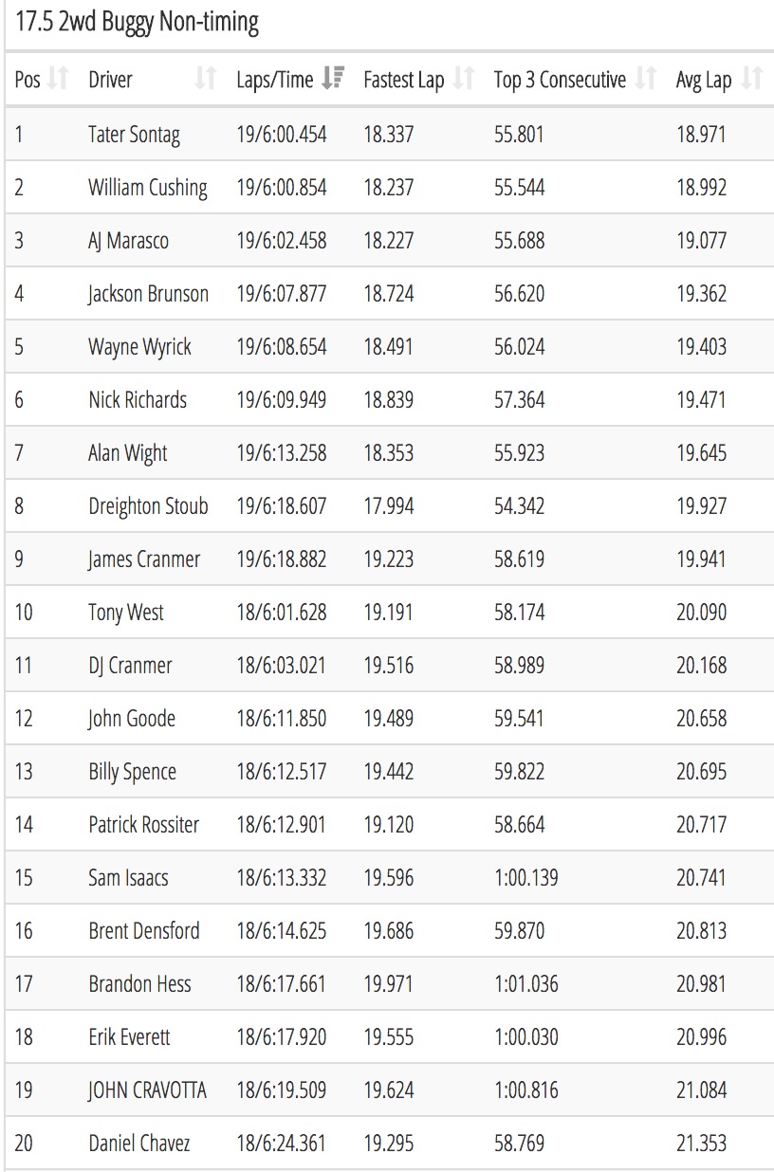The height and width of the screenshot is (1172, 774).
Task: Open driver Tater Sontag's entry
Action: pos(134,135)
